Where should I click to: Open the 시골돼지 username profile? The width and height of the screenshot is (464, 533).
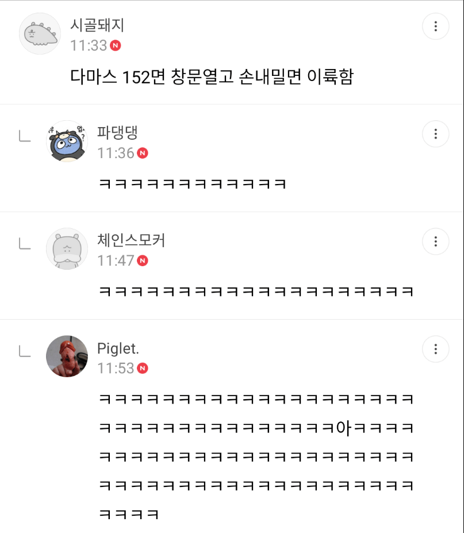point(97,25)
